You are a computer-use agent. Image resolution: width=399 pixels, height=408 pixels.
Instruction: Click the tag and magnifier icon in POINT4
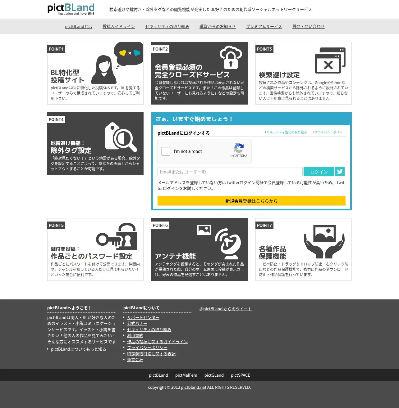pos(121,137)
